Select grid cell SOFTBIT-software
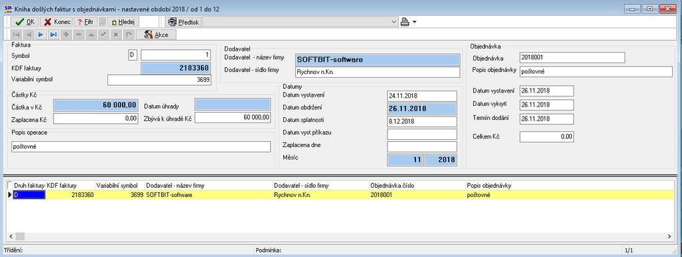Viewport: 682px width, 257px height. 209,195
